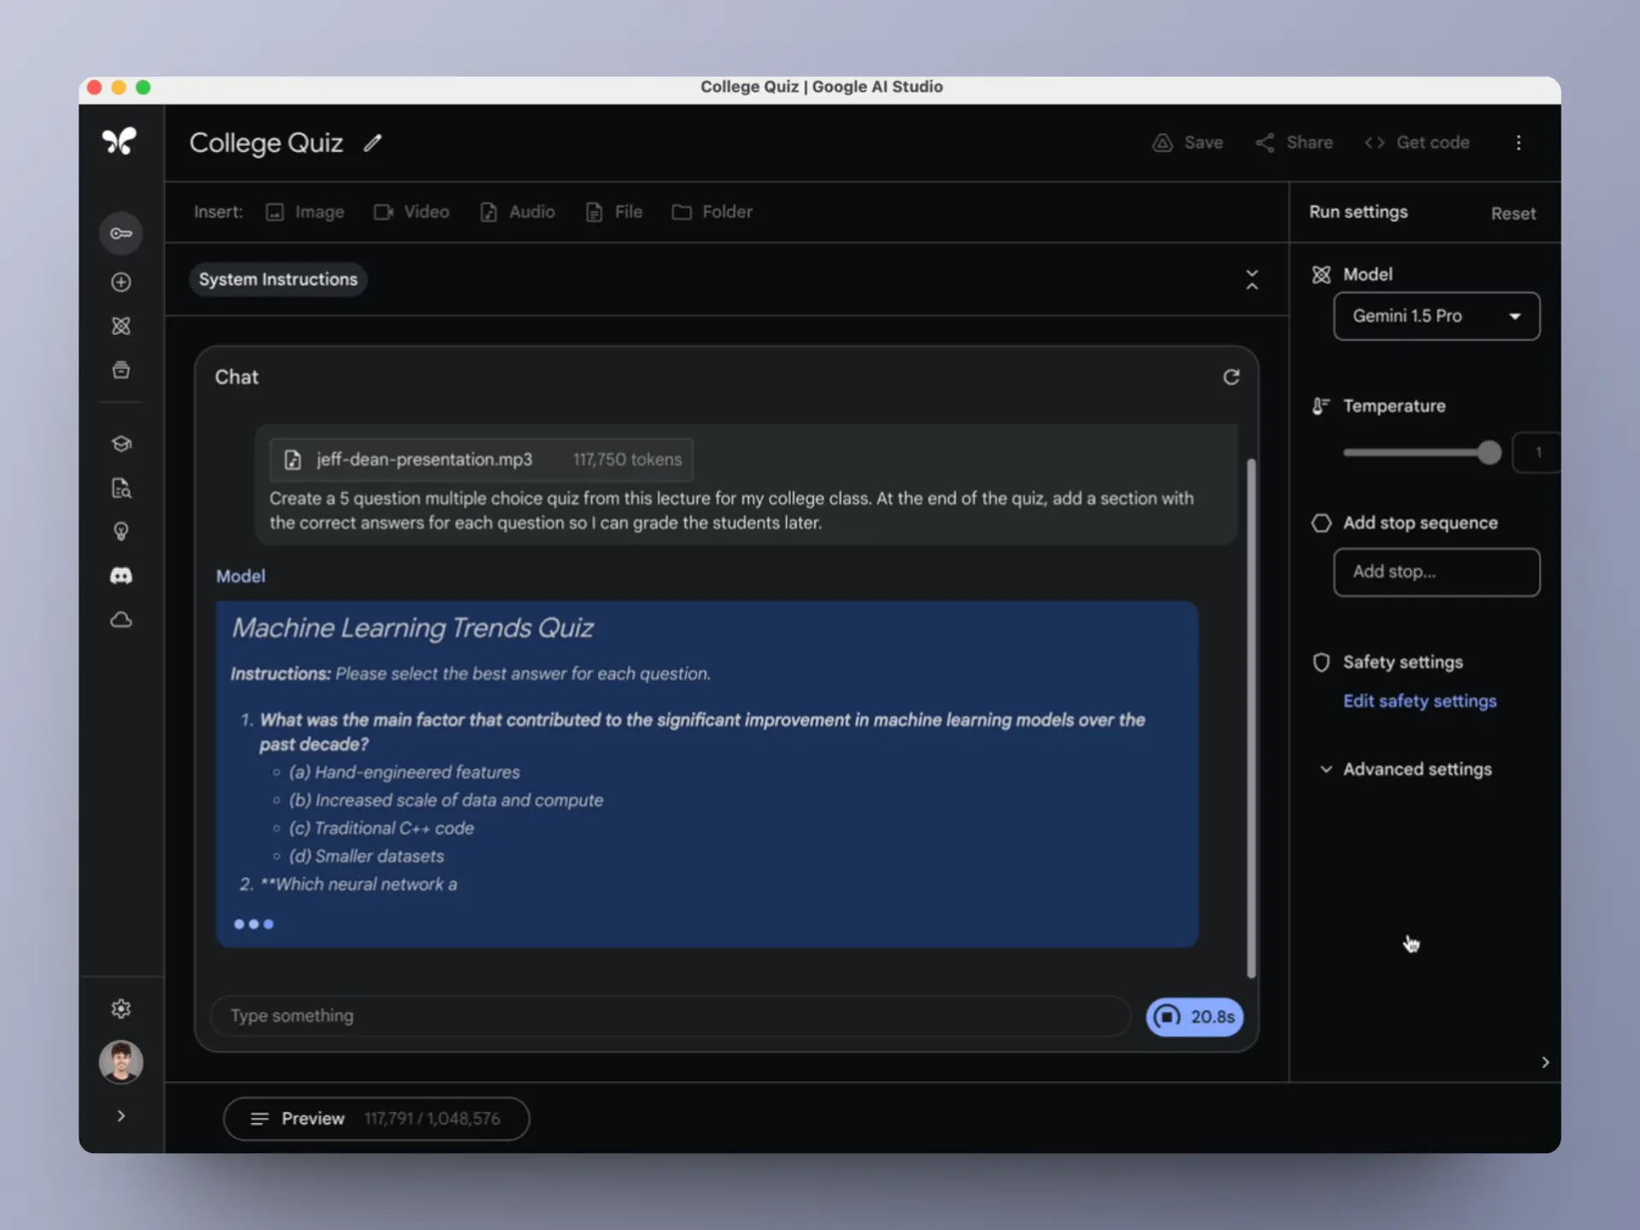Click the Get code button

(x=1417, y=143)
